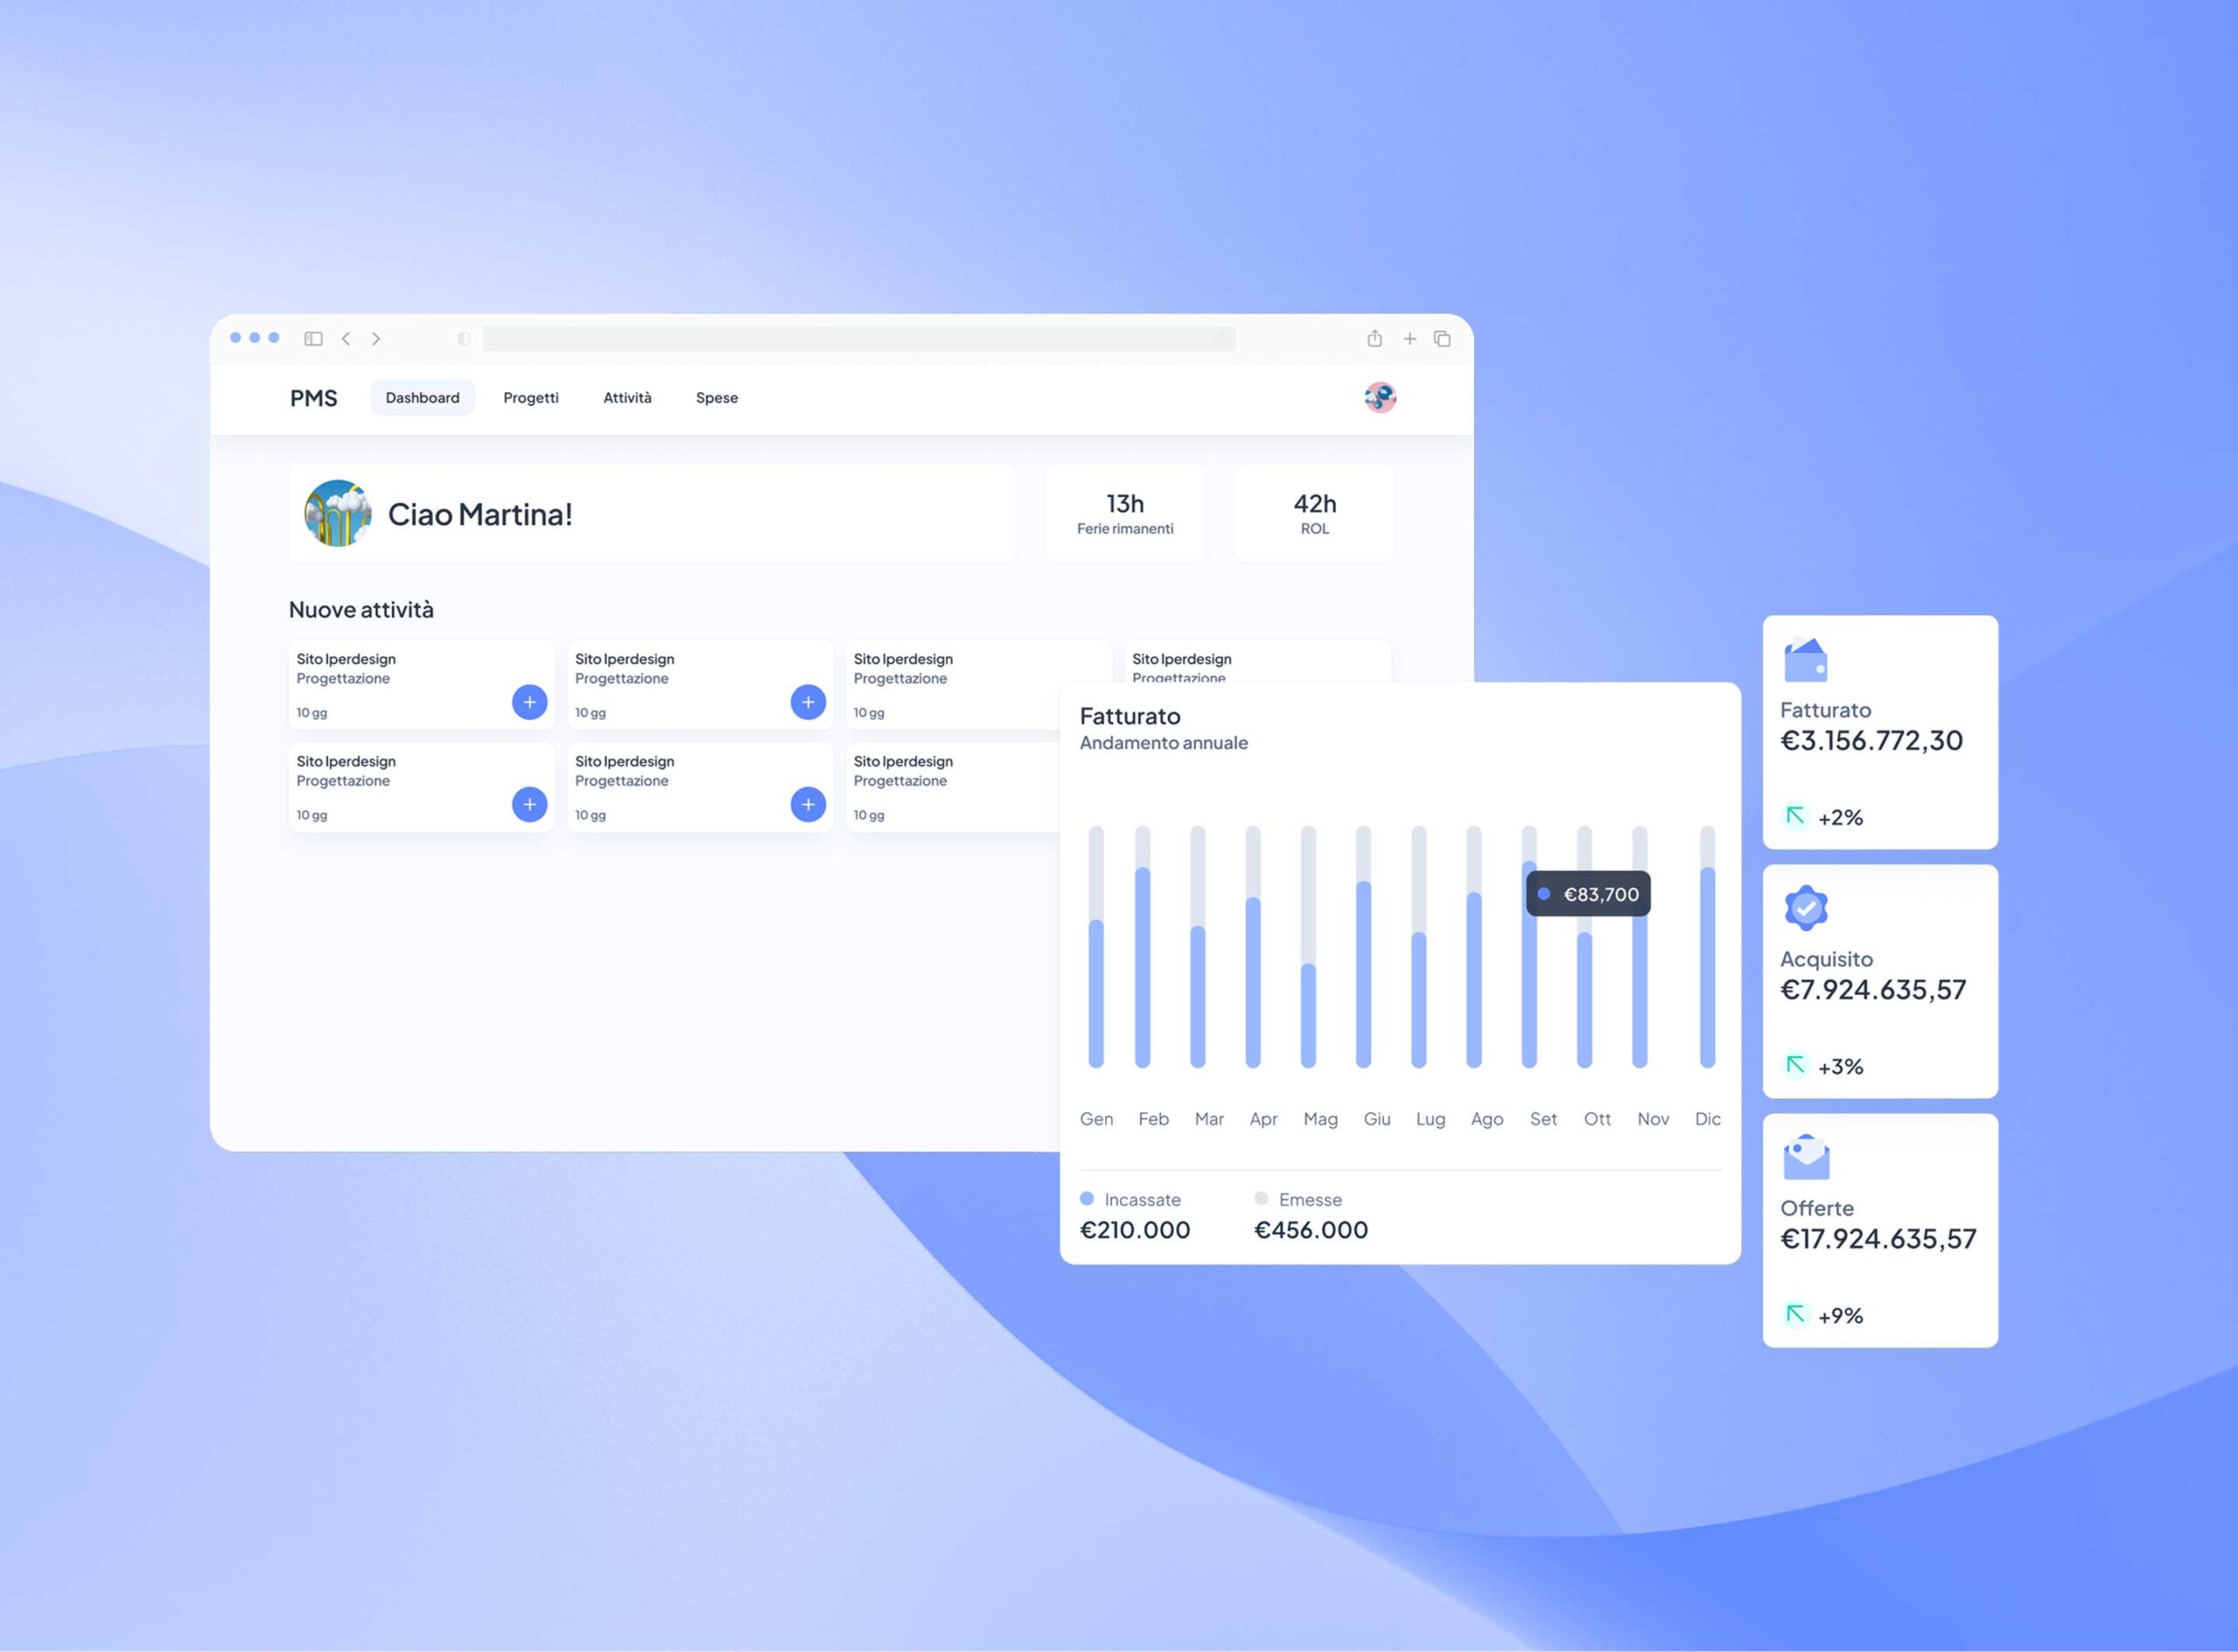Open the user profile avatar in navbar
Viewport: 2238px width, 1652px height.
point(1380,398)
